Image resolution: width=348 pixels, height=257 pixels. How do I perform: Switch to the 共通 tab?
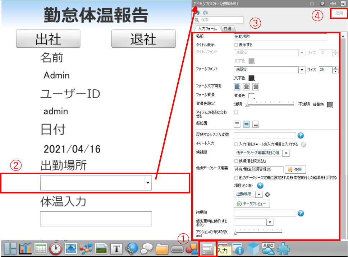click(227, 28)
